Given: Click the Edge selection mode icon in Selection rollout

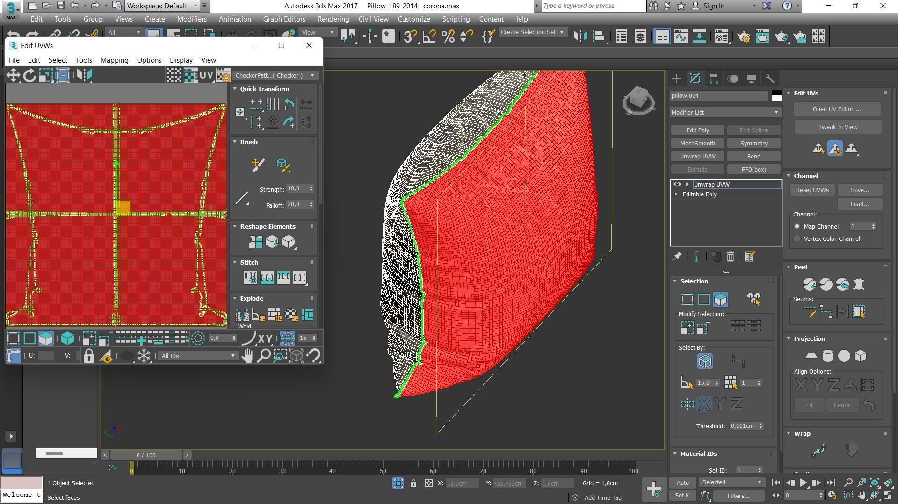Looking at the screenshot, I should coord(704,299).
